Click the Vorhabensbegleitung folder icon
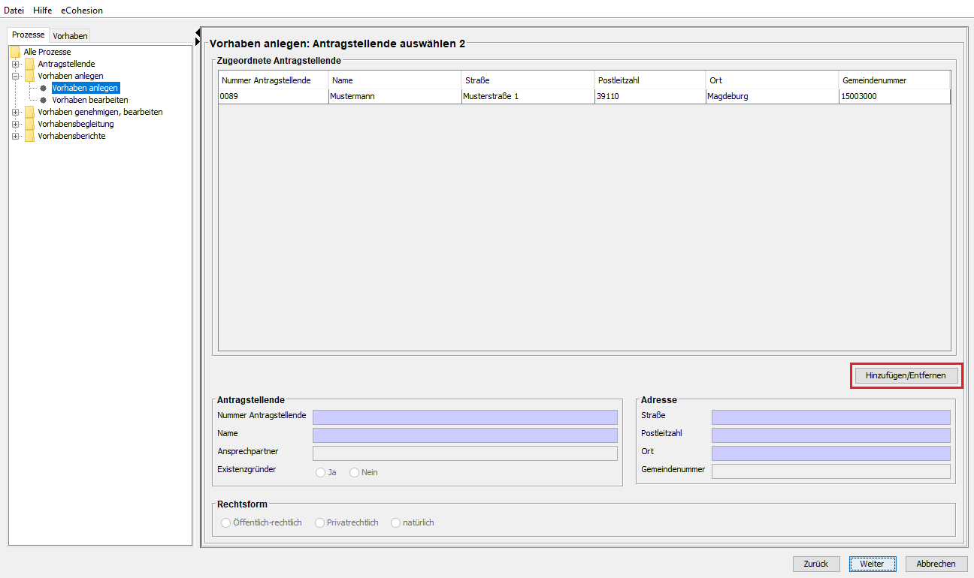The height and width of the screenshot is (578, 974). (x=29, y=124)
